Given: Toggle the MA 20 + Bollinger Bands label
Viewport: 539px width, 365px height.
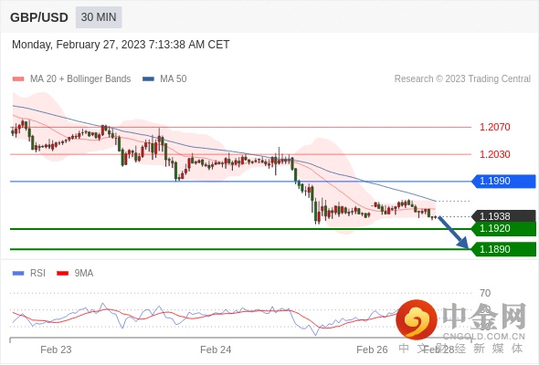Looking at the screenshot, I should point(80,79).
